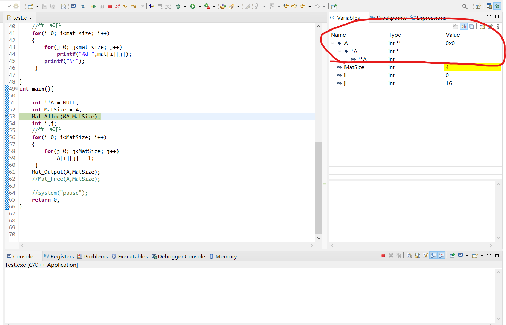Screen dimensions: 506x325
Task: Open the External Tools dropdown arrow
Action: click(x=214, y=6)
